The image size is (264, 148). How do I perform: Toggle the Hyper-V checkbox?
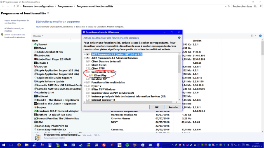coord(87,86)
